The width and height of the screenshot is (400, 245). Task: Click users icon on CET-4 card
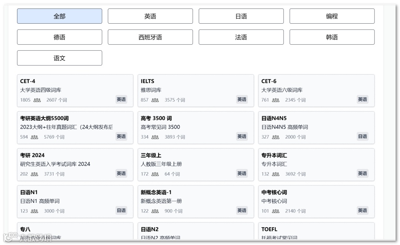pos(37,100)
